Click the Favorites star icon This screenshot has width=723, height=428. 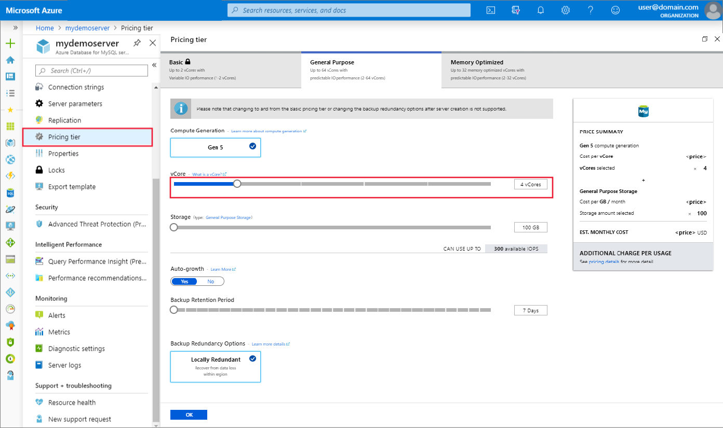[x=10, y=110]
